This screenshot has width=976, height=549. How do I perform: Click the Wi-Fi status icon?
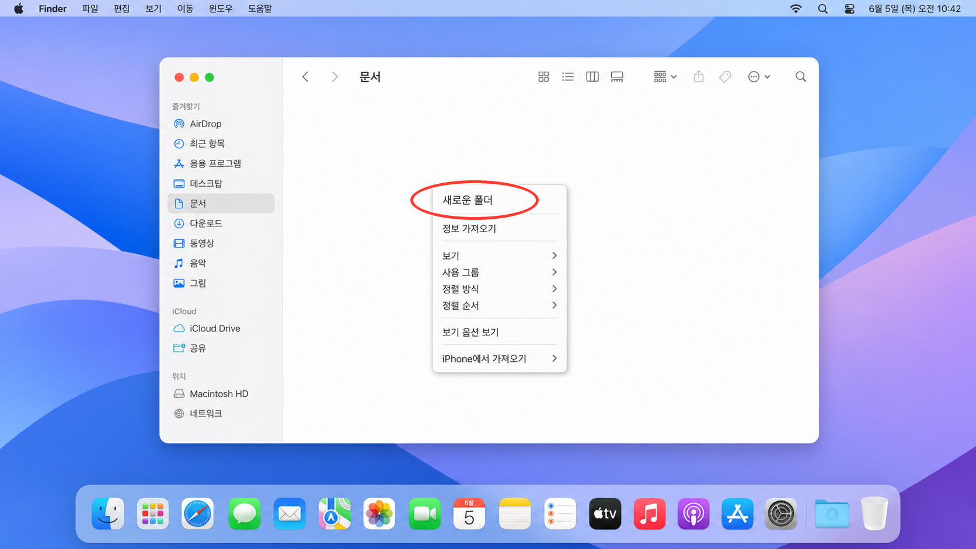point(796,8)
